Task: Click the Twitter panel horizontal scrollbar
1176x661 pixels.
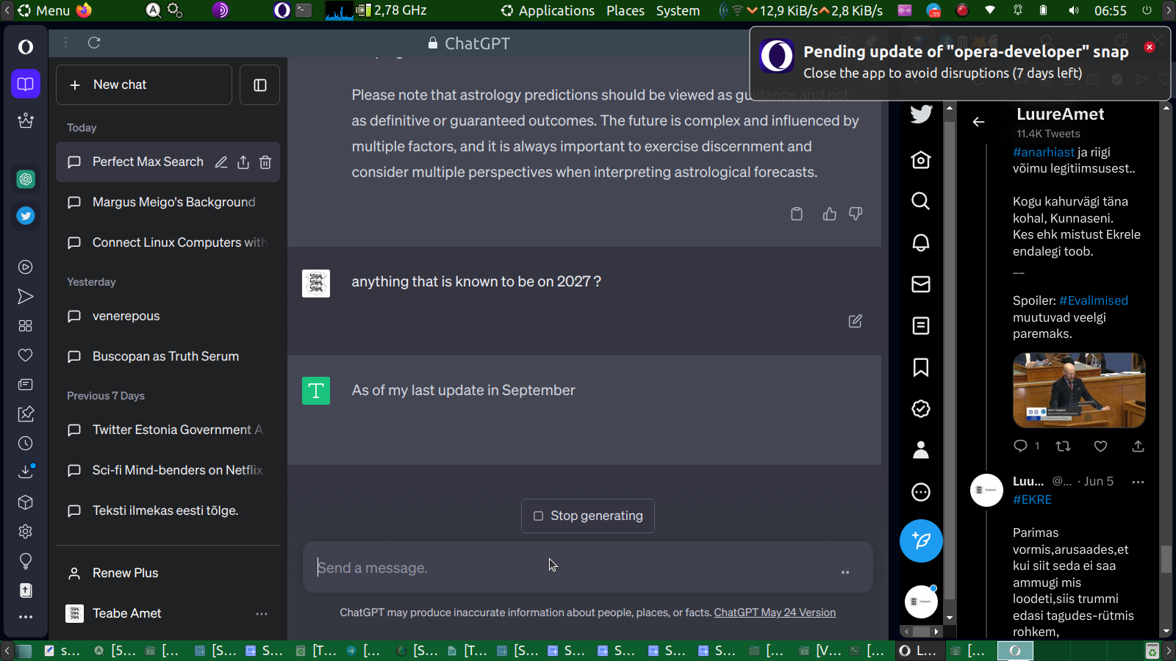Action: pyautogui.click(x=921, y=632)
